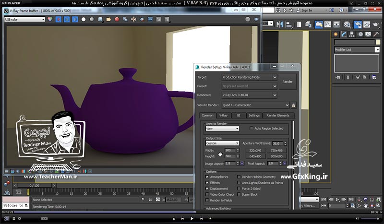
Task: Switch to the Common tab
Action: 207,115
